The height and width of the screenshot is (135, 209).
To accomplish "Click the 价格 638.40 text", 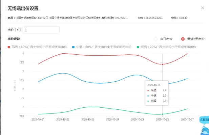I will click(184, 18).
